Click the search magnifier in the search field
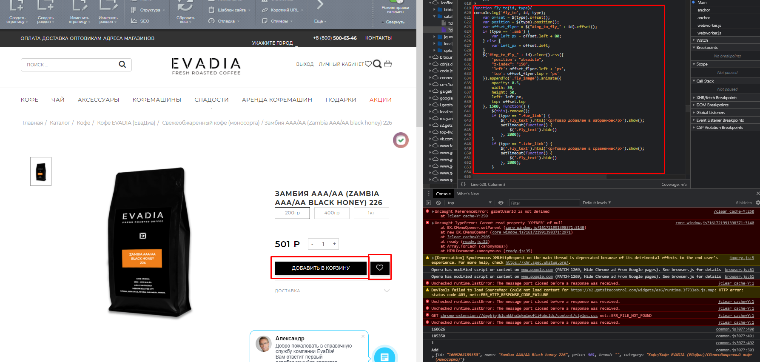The width and height of the screenshot is (760, 362). pos(122,64)
